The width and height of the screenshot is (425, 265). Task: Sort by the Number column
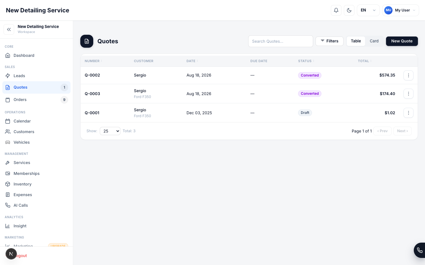tap(93, 61)
